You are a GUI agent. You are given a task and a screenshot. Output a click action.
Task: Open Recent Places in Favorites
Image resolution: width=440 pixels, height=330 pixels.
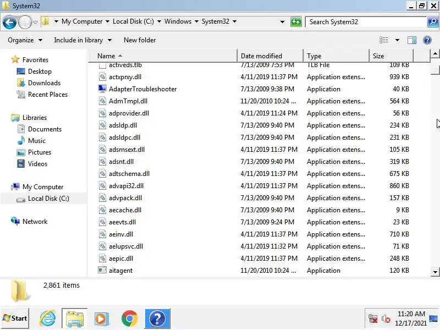click(48, 94)
